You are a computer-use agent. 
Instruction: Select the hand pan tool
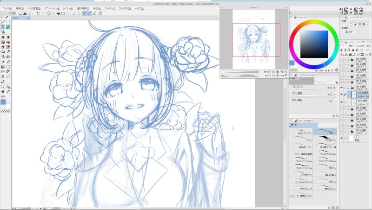coord(3,91)
